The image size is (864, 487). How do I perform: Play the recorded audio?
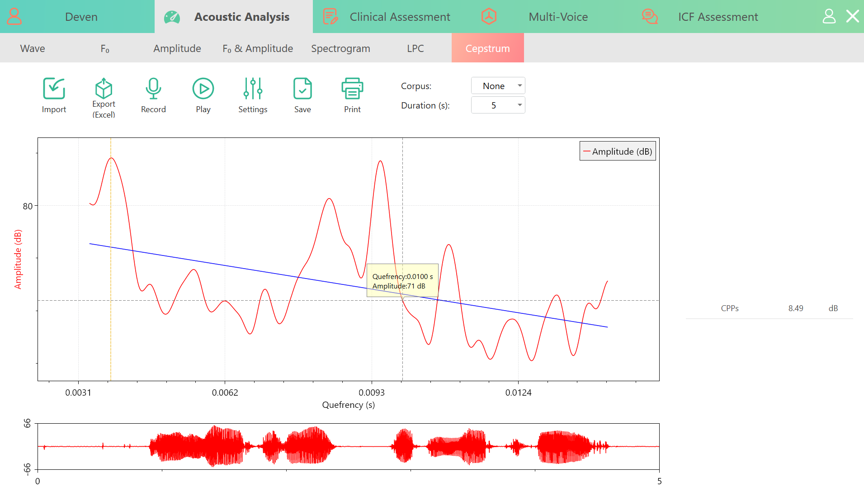(x=203, y=88)
